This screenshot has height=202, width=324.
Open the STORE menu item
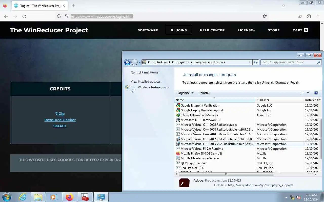point(274,30)
